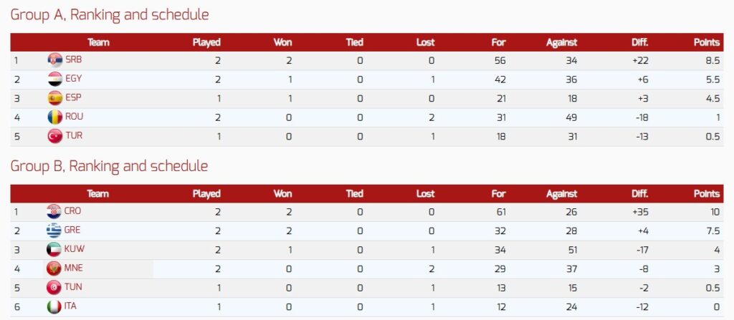Click the Played column header in Group B

point(206,193)
